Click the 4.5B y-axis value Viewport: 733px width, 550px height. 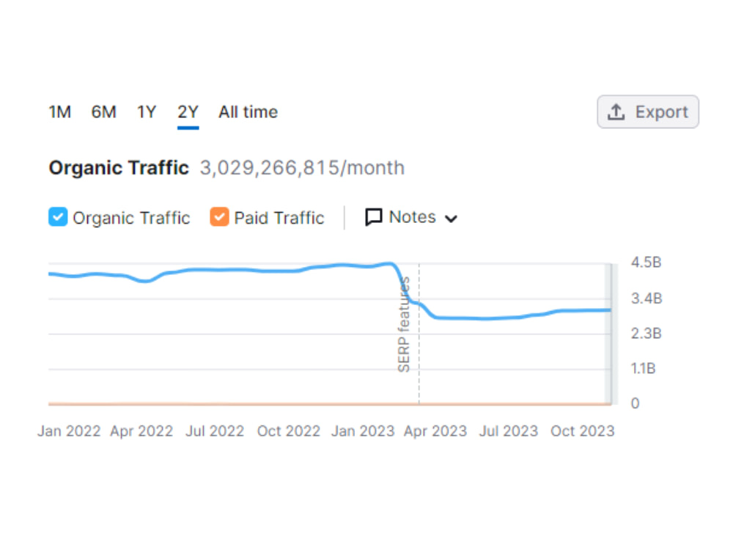point(646,263)
